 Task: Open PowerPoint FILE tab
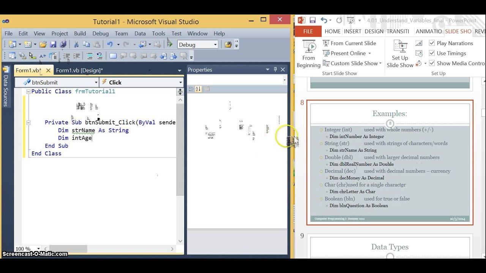click(308, 31)
